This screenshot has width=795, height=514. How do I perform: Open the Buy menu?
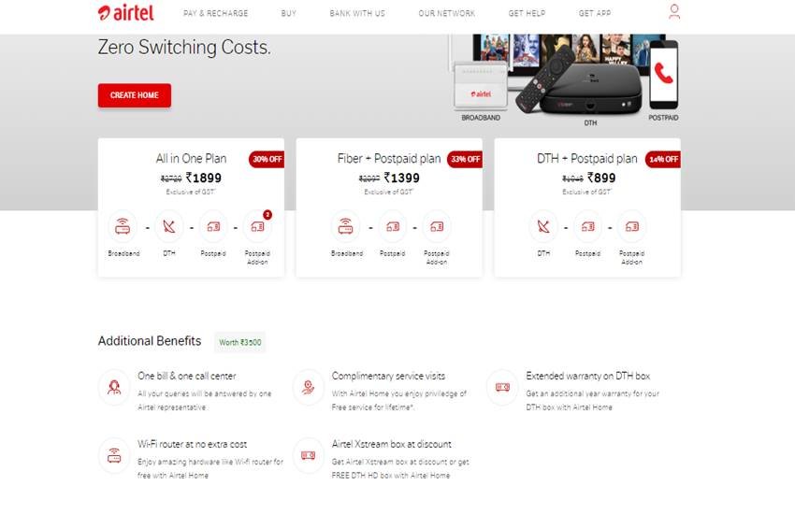288,13
